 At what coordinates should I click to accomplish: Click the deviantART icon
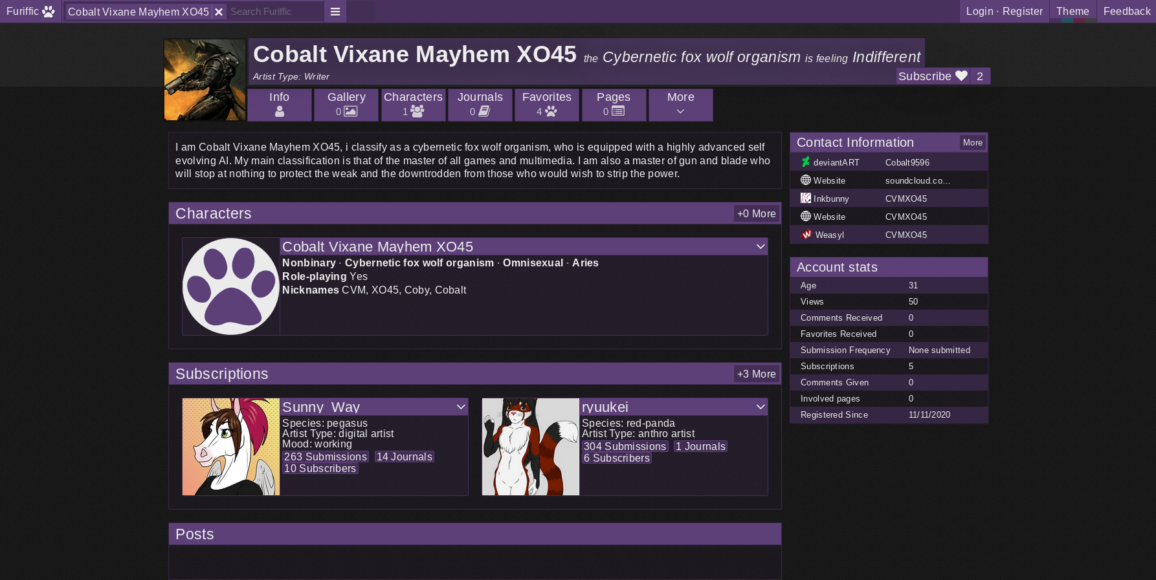805,162
